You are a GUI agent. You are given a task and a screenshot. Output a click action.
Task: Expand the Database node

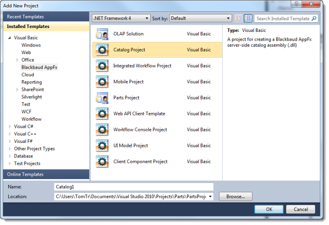pos(10,156)
